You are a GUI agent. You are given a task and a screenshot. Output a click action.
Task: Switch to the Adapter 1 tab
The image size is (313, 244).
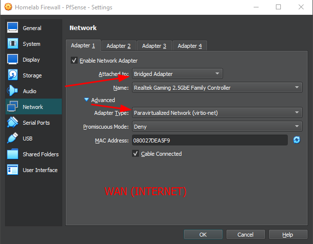[x=83, y=45]
